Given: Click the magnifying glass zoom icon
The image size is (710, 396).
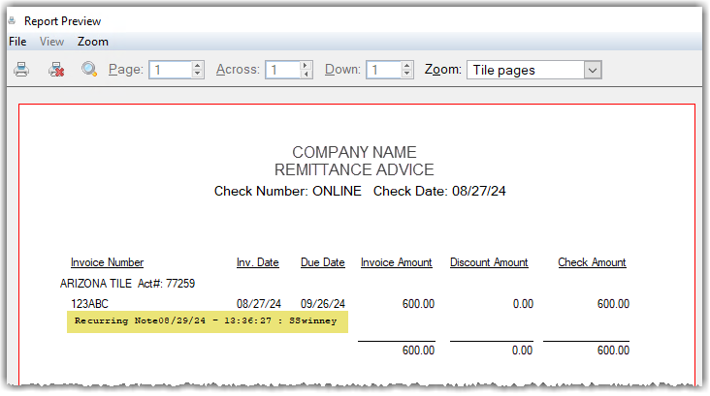Looking at the screenshot, I should (x=89, y=69).
